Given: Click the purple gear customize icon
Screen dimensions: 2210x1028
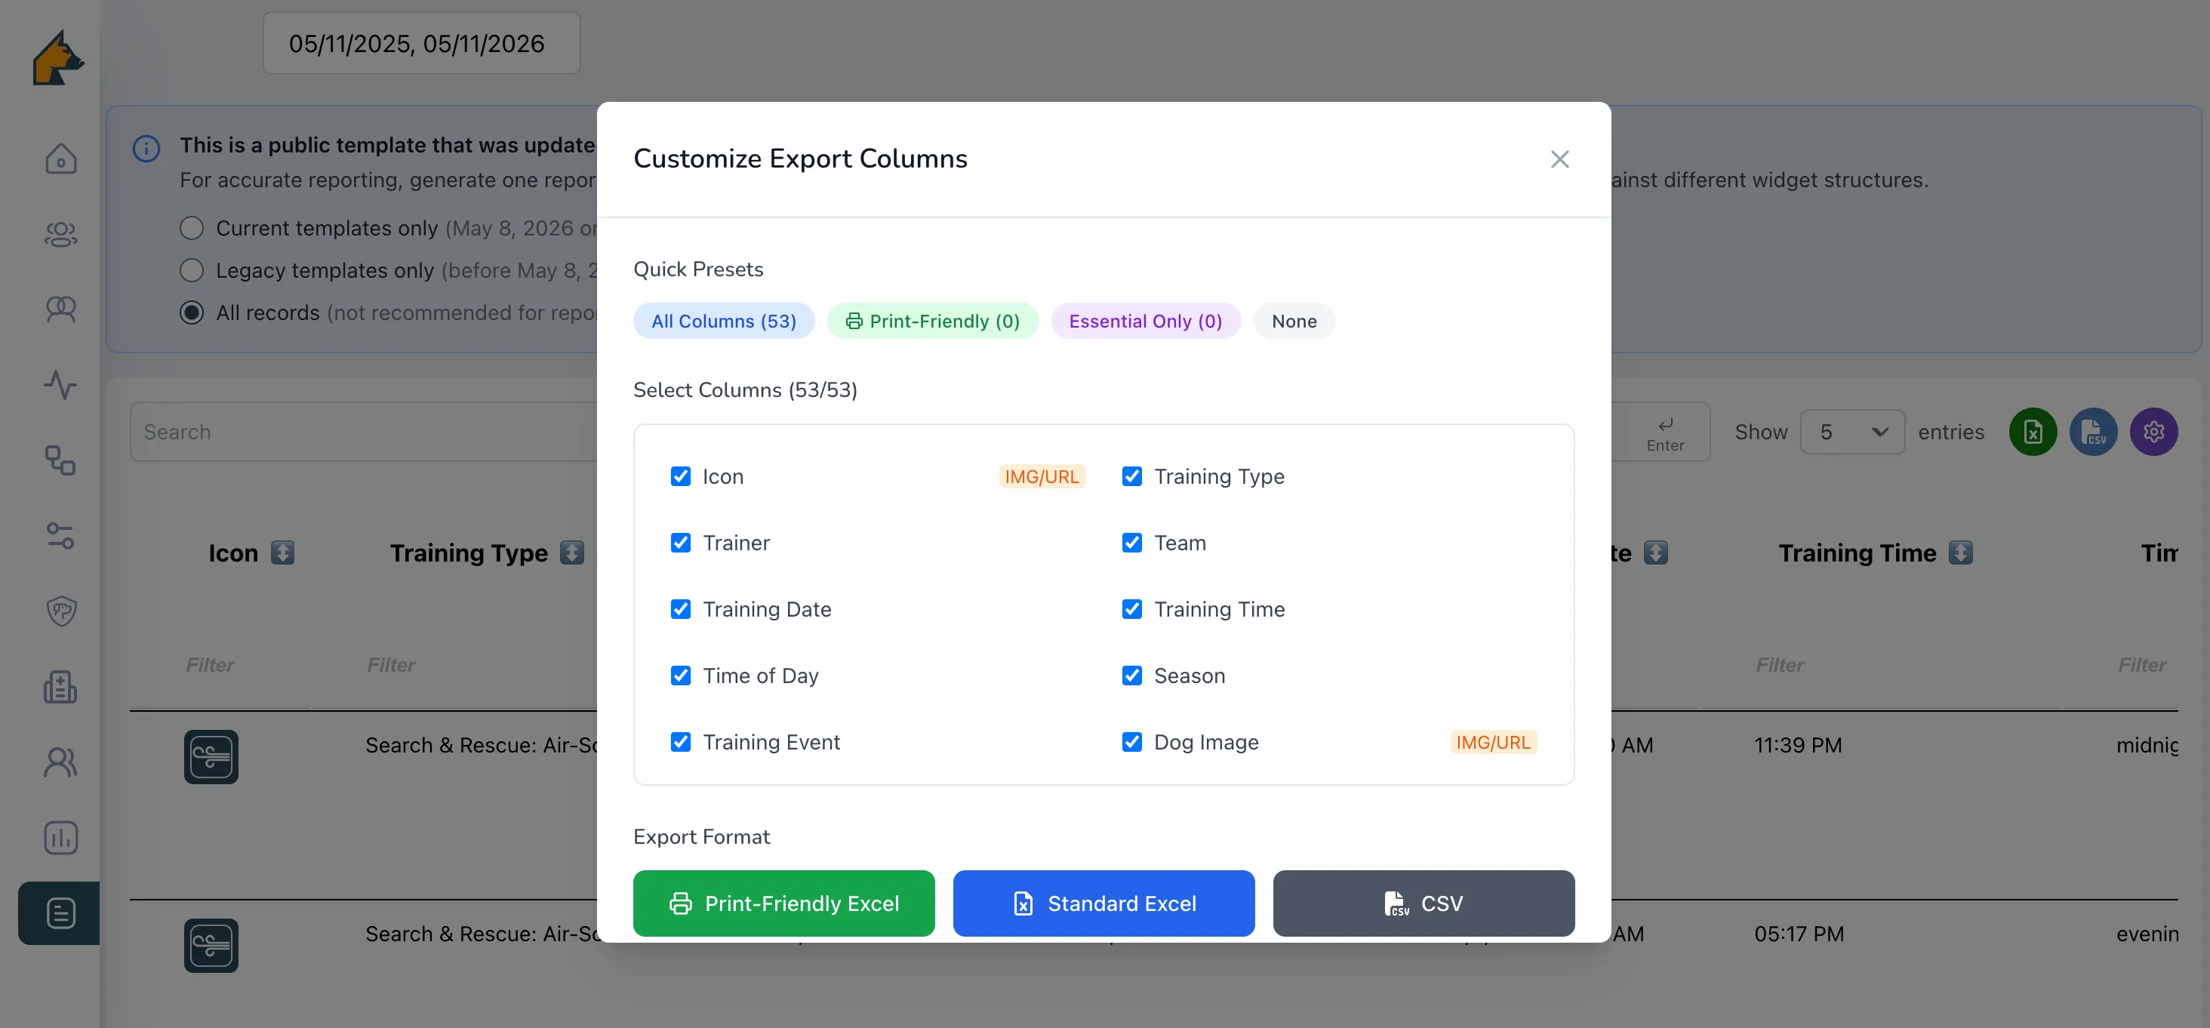Looking at the screenshot, I should tap(2153, 432).
